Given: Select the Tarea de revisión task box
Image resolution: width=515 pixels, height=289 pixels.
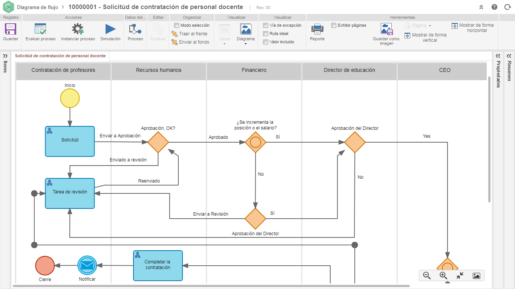Looking at the screenshot, I should pyautogui.click(x=70, y=193).
